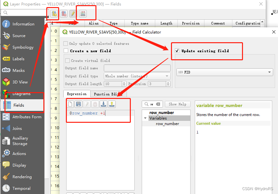The width and height of the screenshot is (278, 194).
Task: Click the @row_number +1 expression text
Action: pyautogui.click(x=87, y=113)
